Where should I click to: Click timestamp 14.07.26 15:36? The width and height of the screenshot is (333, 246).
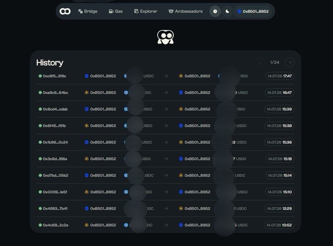pos(279,142)
